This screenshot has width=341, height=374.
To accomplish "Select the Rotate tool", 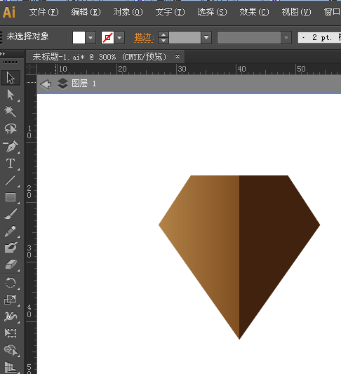I will [11, 283].
